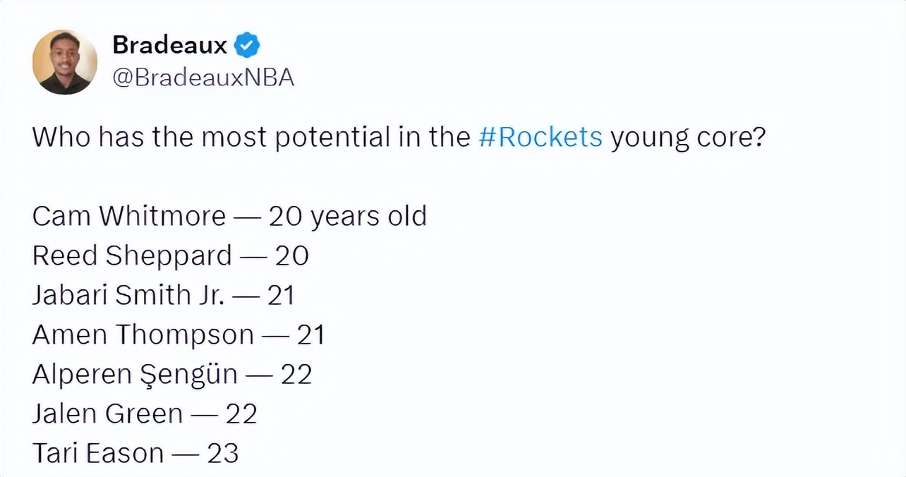Image resolution: width=906 pixels, height=477 pixels.
Task: Click the words 'young core?'
Action: coord(688,138)
